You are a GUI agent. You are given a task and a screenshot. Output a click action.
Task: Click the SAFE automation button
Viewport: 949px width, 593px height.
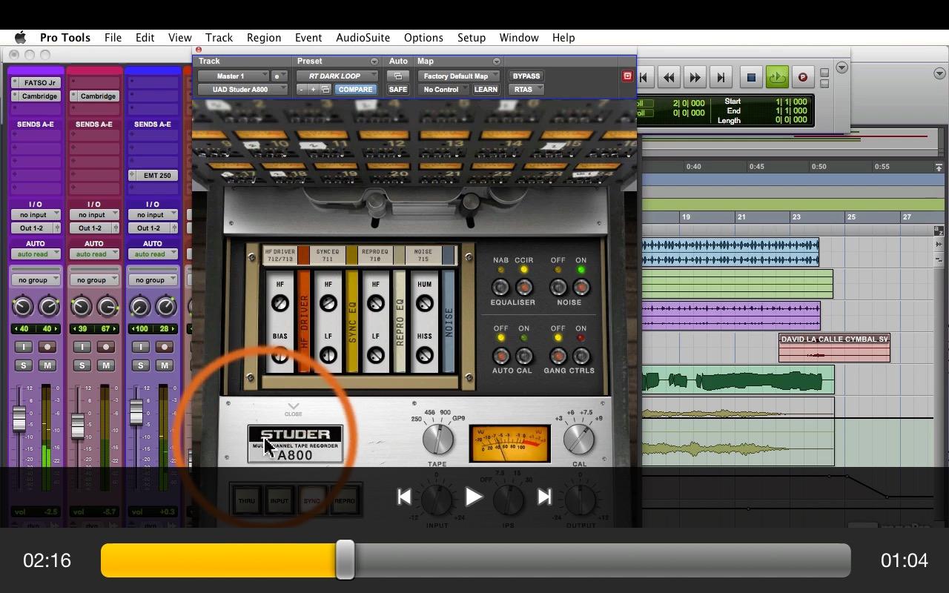coord(397,90)
